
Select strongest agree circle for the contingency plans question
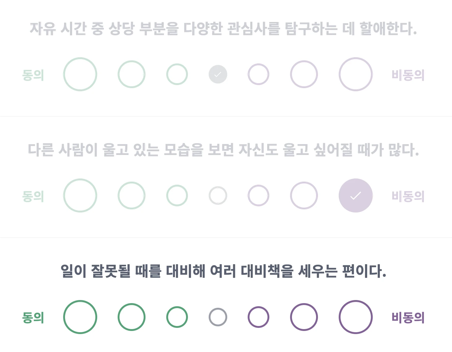[x=80, y=317]
